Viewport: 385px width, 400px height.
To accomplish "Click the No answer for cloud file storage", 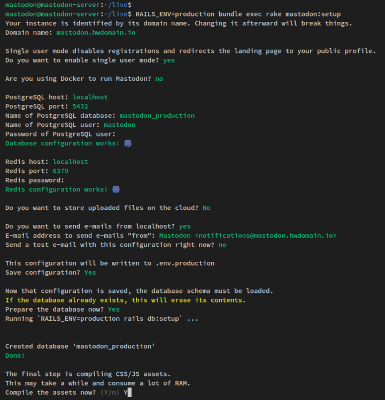I will tap(206, 208).
